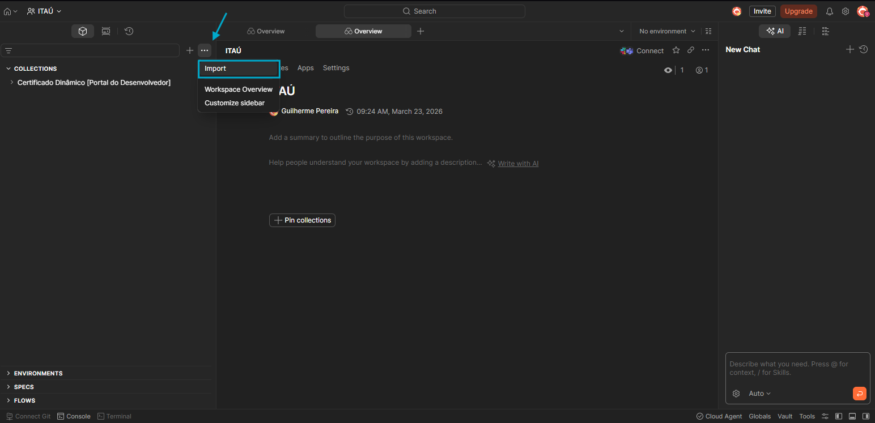Image resolution: width=875 pixels, height=423 pixels.
Task: Copy the workspace link icon
Action: click(x=690, y=50)
